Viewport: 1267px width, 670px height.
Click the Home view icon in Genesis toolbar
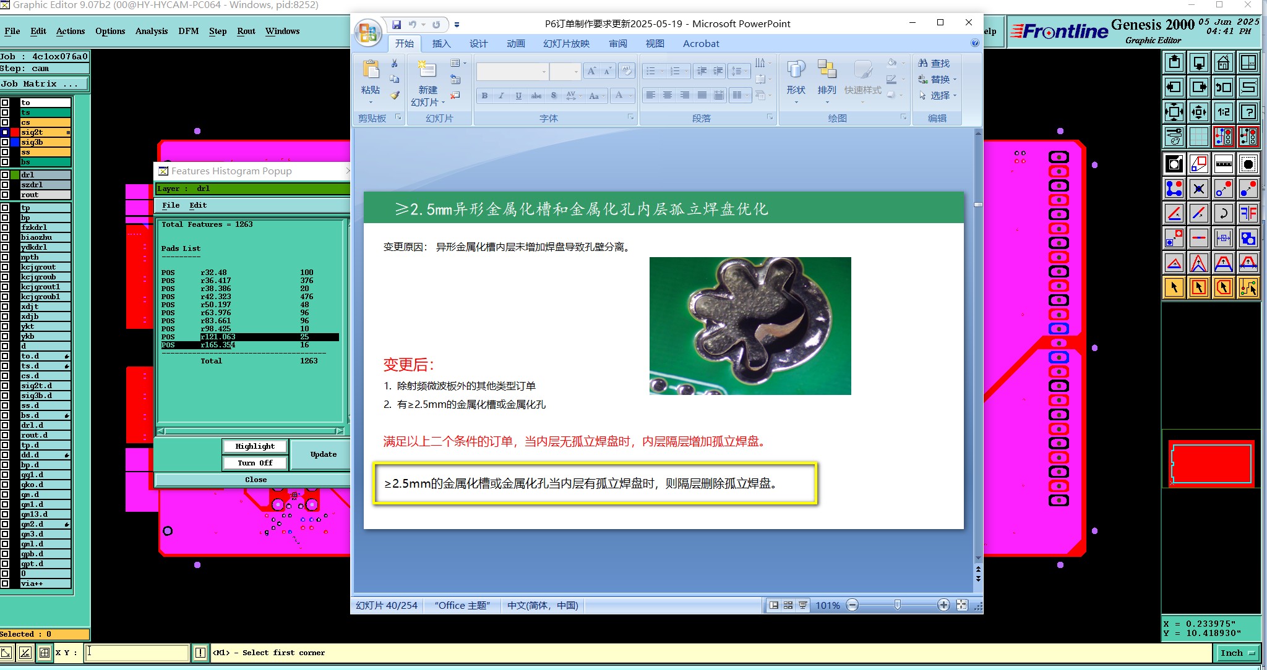click(x=1223, y=62)
